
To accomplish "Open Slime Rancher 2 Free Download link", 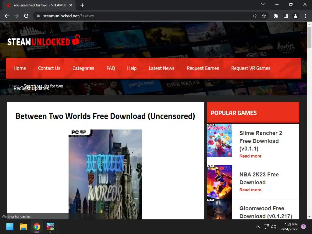I will tap(261, 141).
